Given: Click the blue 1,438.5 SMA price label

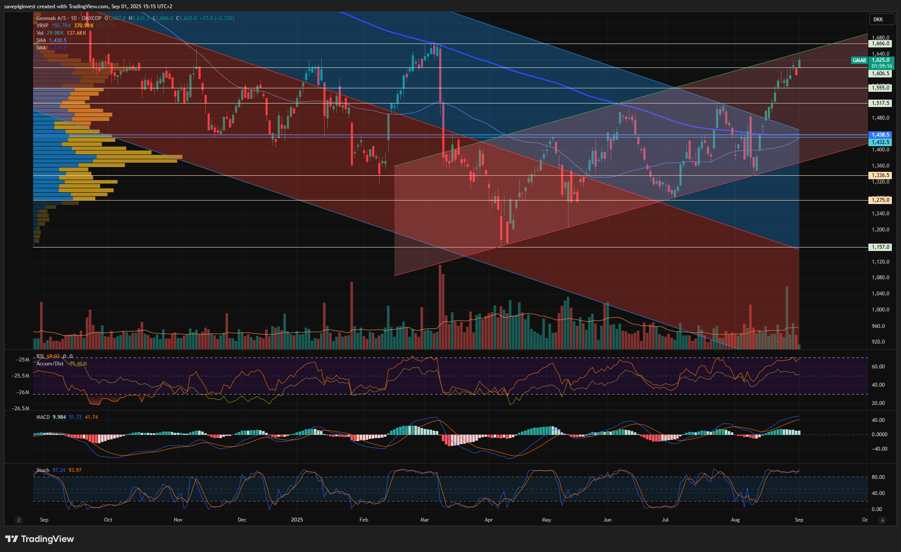Looking at the screenshot, I should coord(880,135).
